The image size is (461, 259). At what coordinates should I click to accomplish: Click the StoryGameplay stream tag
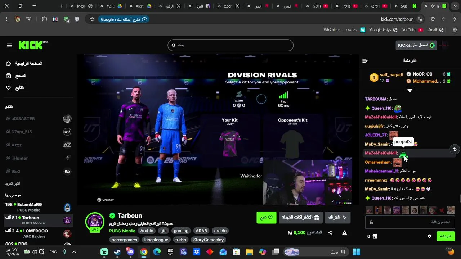point(209,240)
